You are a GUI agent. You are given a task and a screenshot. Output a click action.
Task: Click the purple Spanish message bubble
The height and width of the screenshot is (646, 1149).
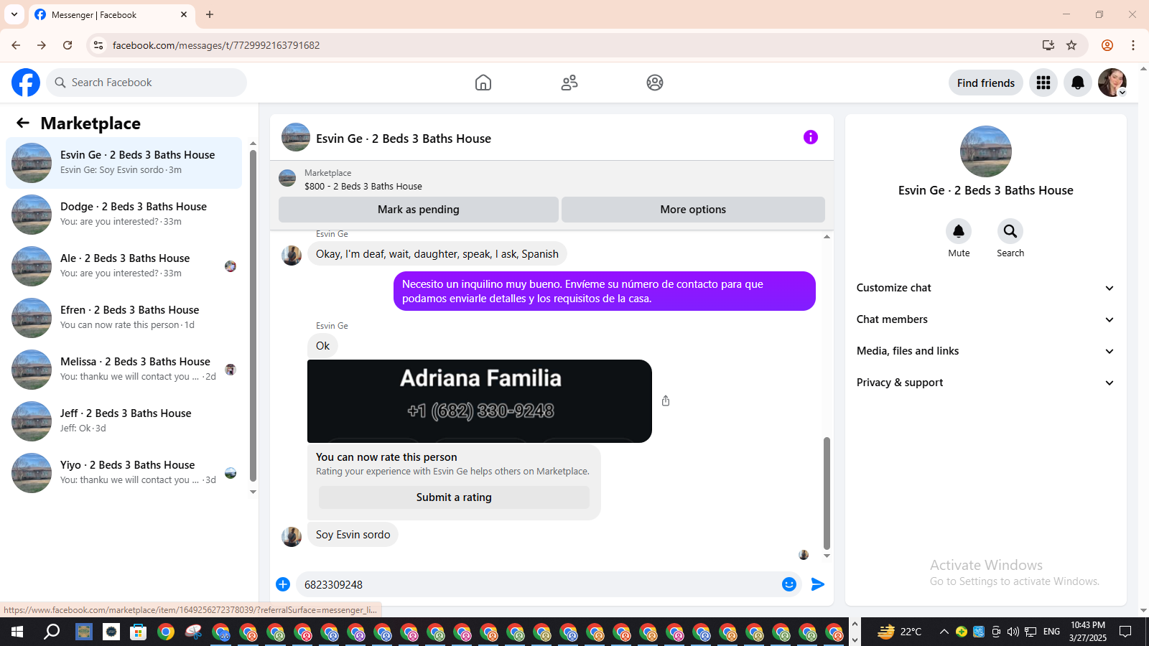(605, 291)
